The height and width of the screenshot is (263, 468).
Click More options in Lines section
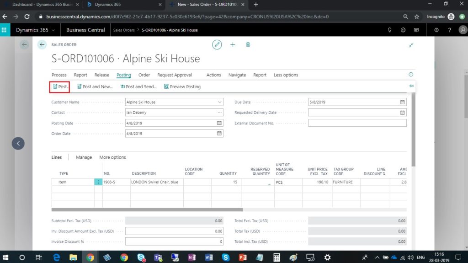112,157
